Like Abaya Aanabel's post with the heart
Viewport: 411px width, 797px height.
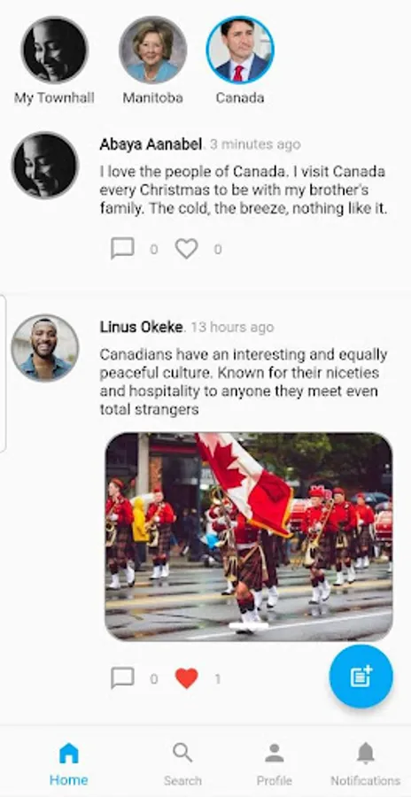coord(187,249)
